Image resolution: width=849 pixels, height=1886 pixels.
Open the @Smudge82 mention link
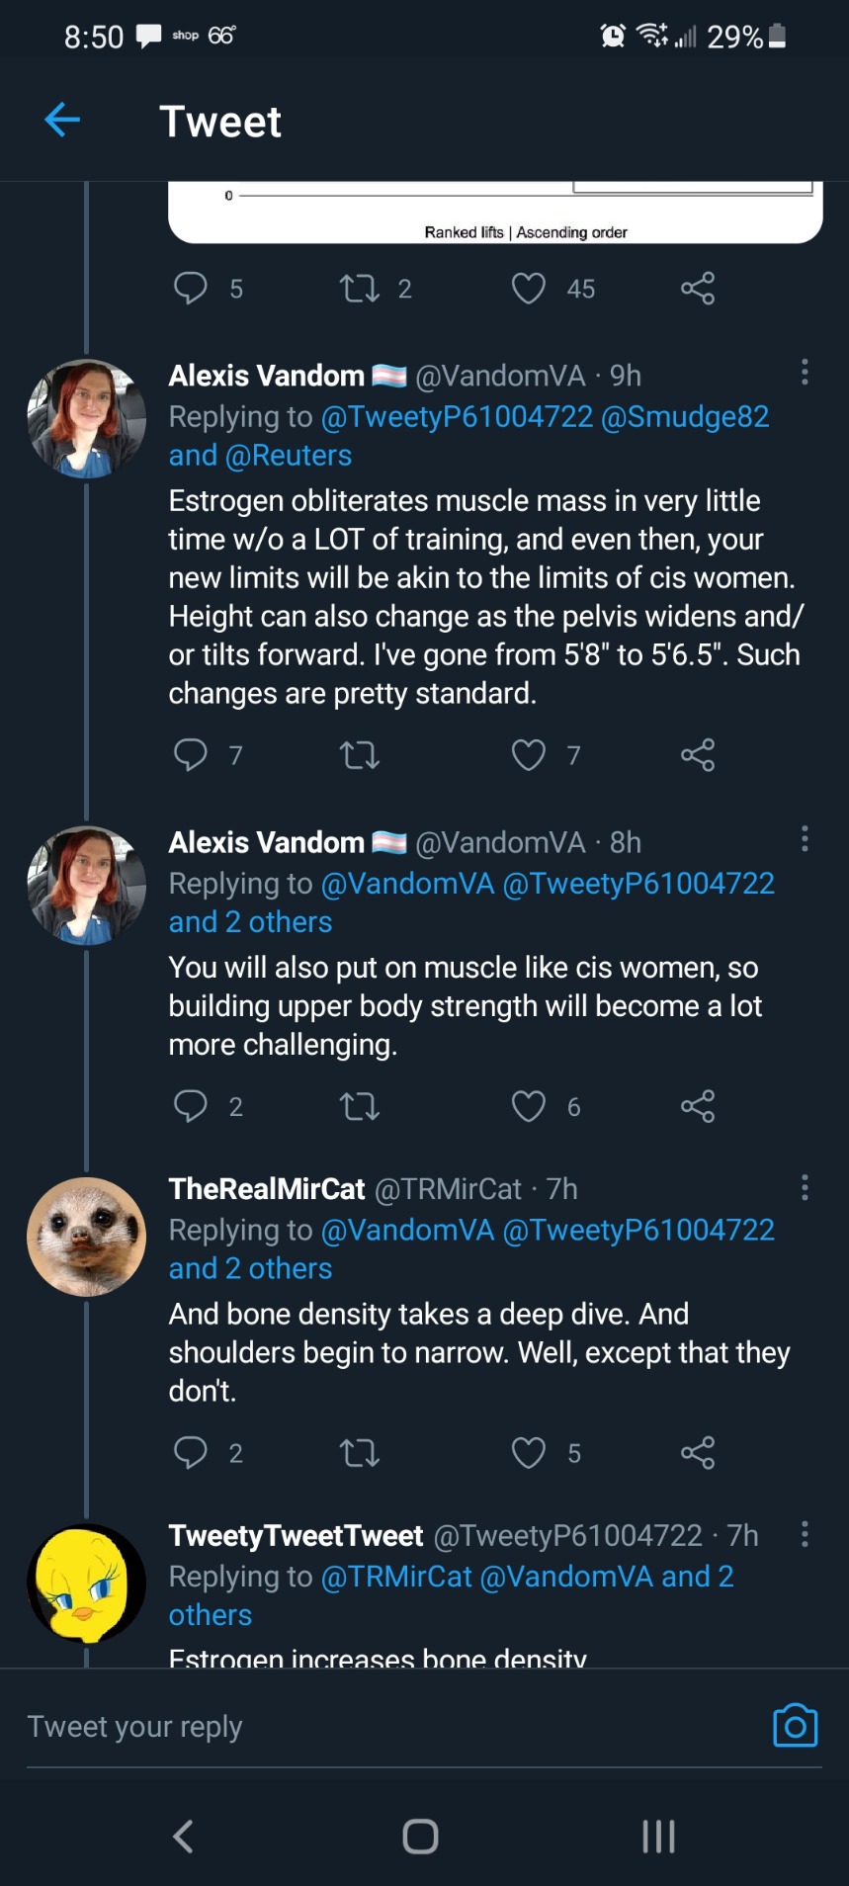click(684, 417)
